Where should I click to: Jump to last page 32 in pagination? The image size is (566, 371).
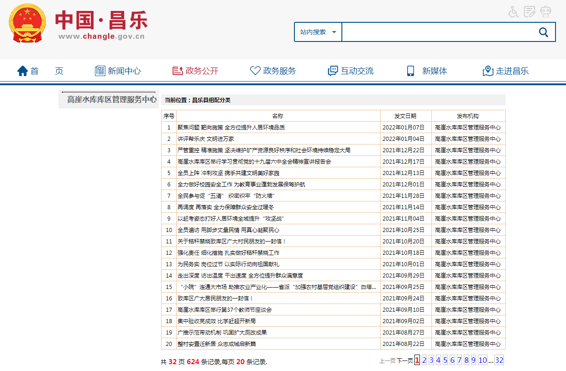pos(499,361)
